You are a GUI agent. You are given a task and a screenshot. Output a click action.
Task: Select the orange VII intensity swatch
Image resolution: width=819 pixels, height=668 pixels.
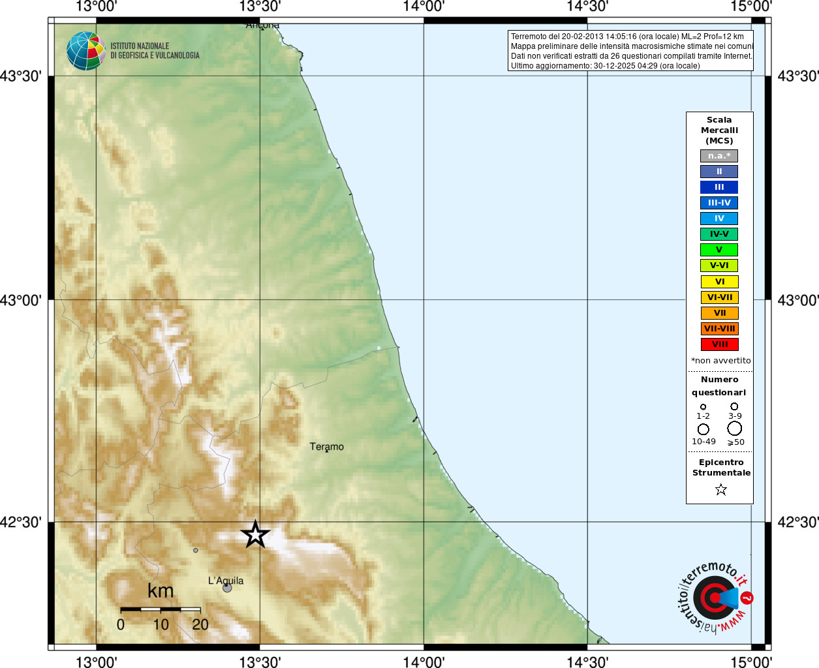[719, 313]
